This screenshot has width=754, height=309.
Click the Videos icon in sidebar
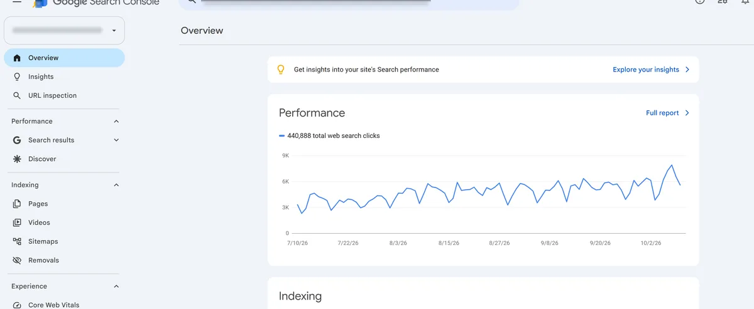point(17,223)
